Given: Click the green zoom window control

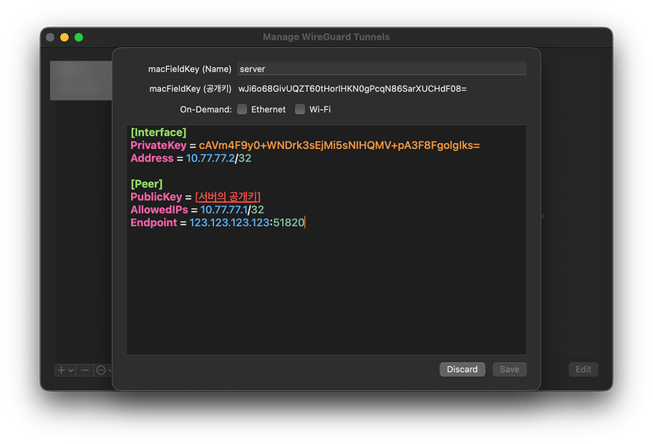Looking at the screenshot, I should (x=77, y=37).
